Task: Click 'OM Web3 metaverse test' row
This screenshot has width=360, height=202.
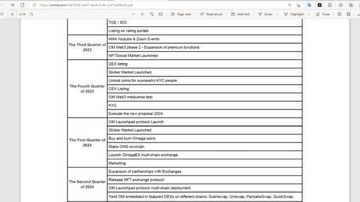Action: [205, 97]
